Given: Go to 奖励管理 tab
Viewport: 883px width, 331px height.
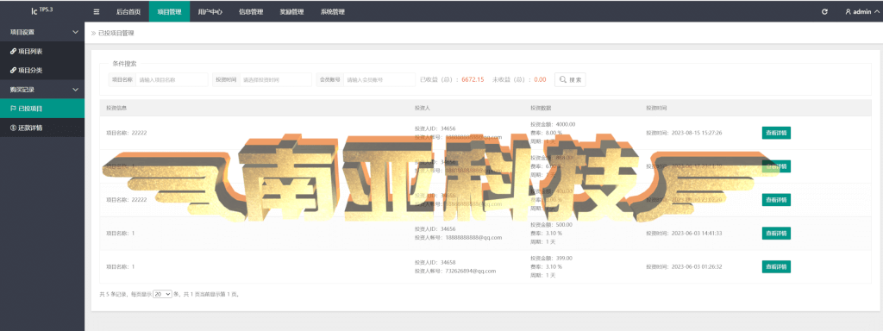Looking at the screenshot, I should (291, 12).
